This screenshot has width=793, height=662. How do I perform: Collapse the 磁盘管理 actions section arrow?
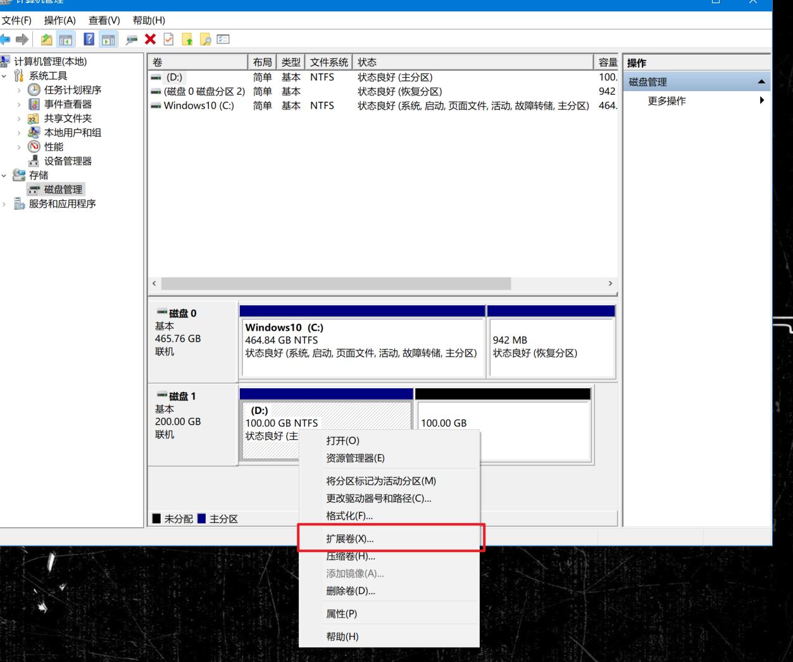coord(761,82)
